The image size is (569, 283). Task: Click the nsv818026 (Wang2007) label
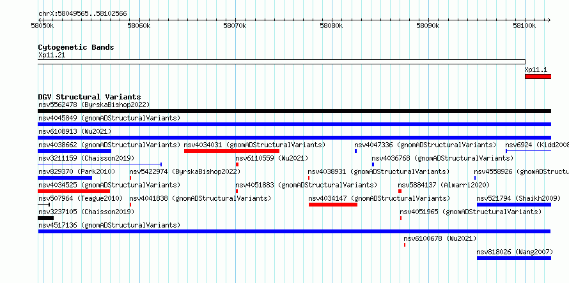click(515, 252)
